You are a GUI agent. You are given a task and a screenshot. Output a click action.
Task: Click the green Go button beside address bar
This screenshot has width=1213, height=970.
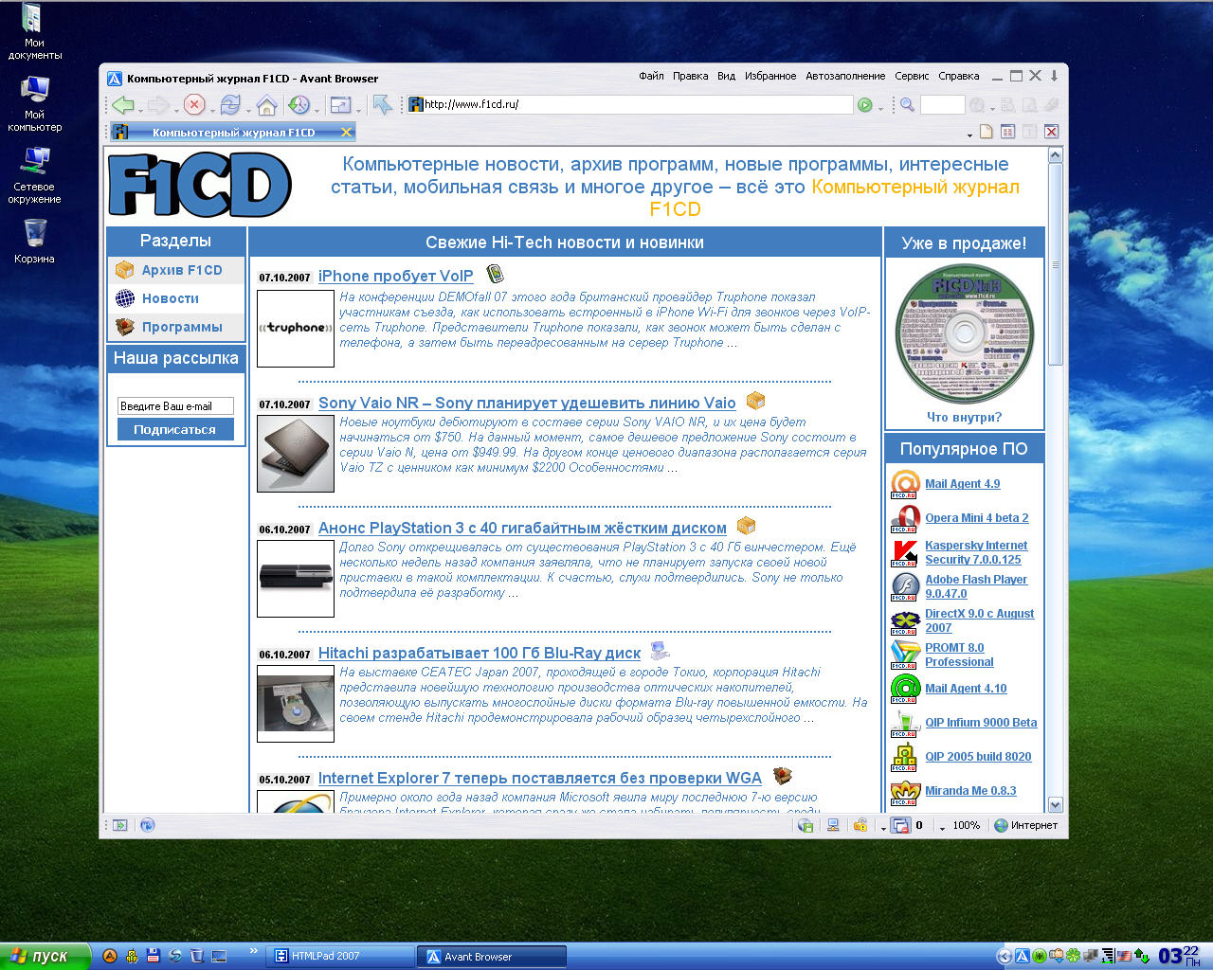pyautogui.click(x=865, y=105)
